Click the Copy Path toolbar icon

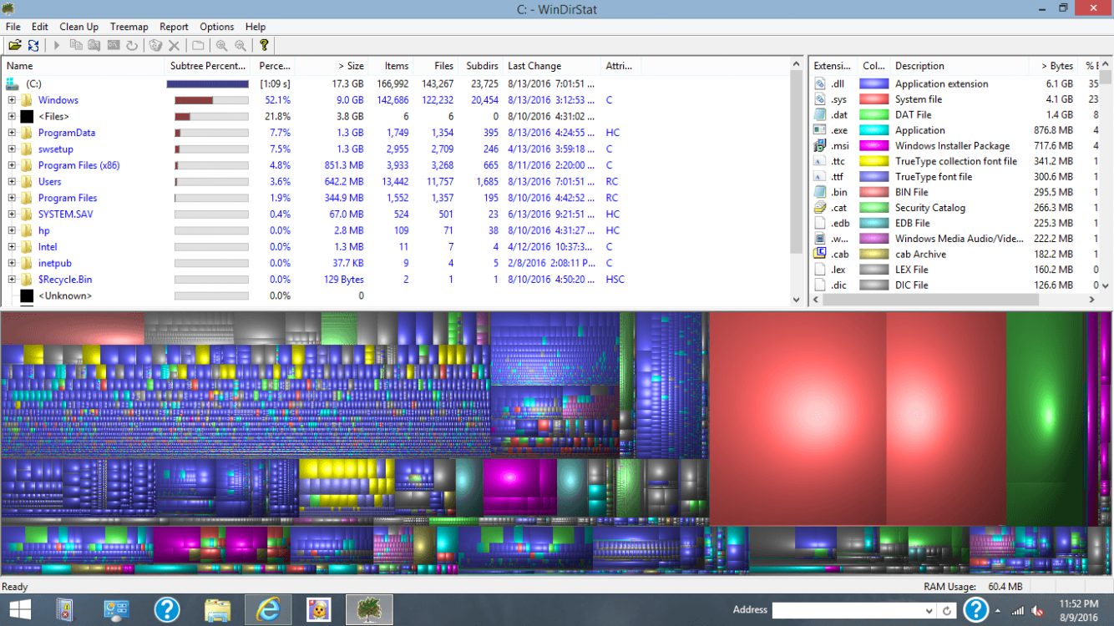pos(76,45)
